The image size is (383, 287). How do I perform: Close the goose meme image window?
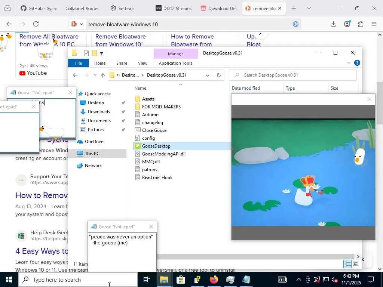pos(369,99)
